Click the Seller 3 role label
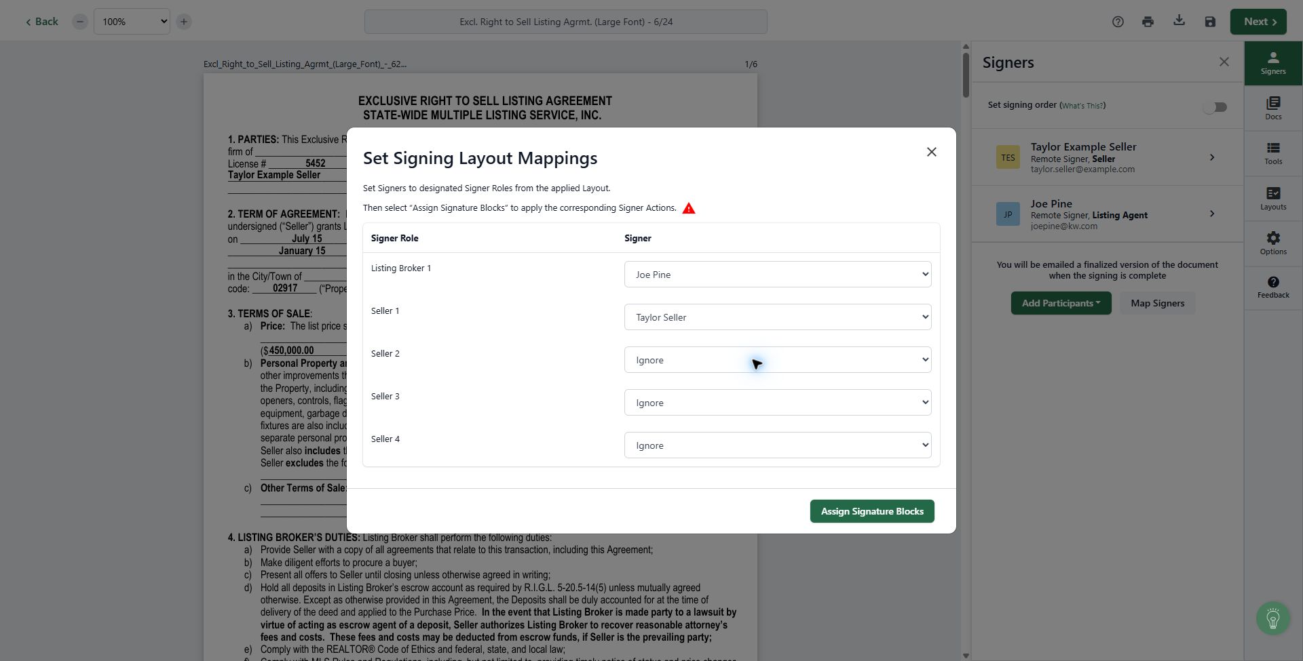 point(385,397)
